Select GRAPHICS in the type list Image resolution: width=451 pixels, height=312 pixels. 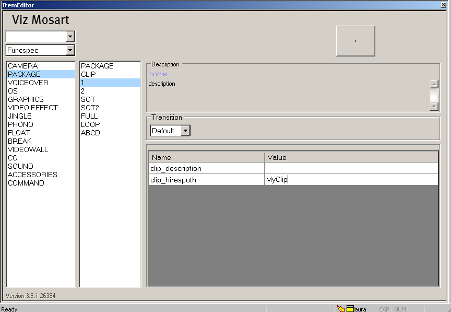(26, 99)
